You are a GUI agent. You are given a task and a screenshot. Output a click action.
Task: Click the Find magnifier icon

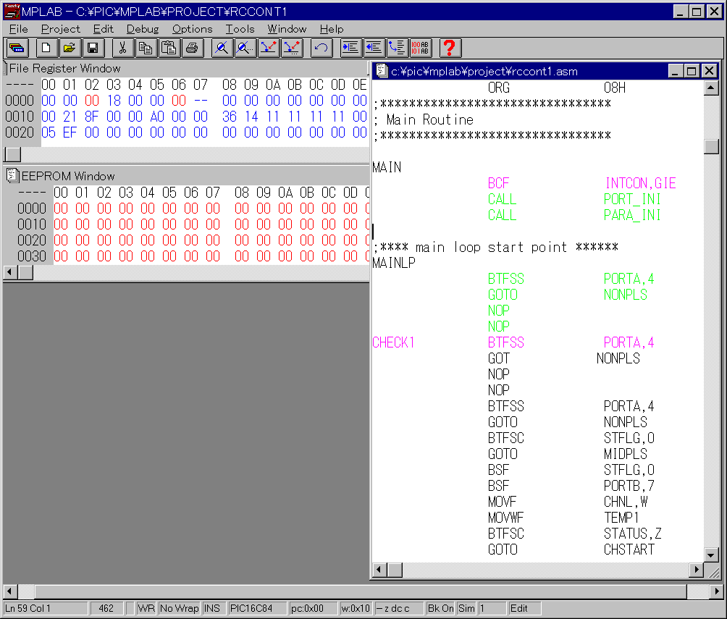click(222, 48)
